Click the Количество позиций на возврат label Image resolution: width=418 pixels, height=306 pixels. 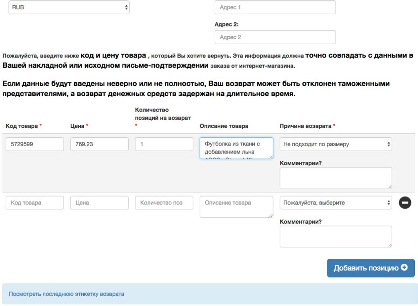(x=163, y=114)
